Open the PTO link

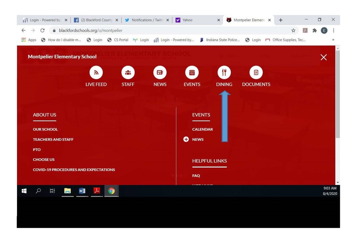(37, 150)
